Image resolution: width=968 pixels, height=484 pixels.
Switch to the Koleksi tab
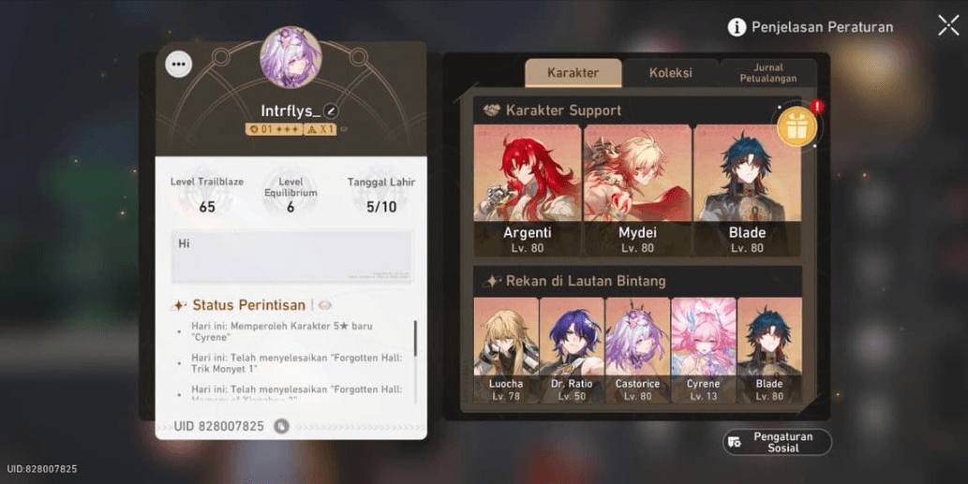click(x=670, y=73)
